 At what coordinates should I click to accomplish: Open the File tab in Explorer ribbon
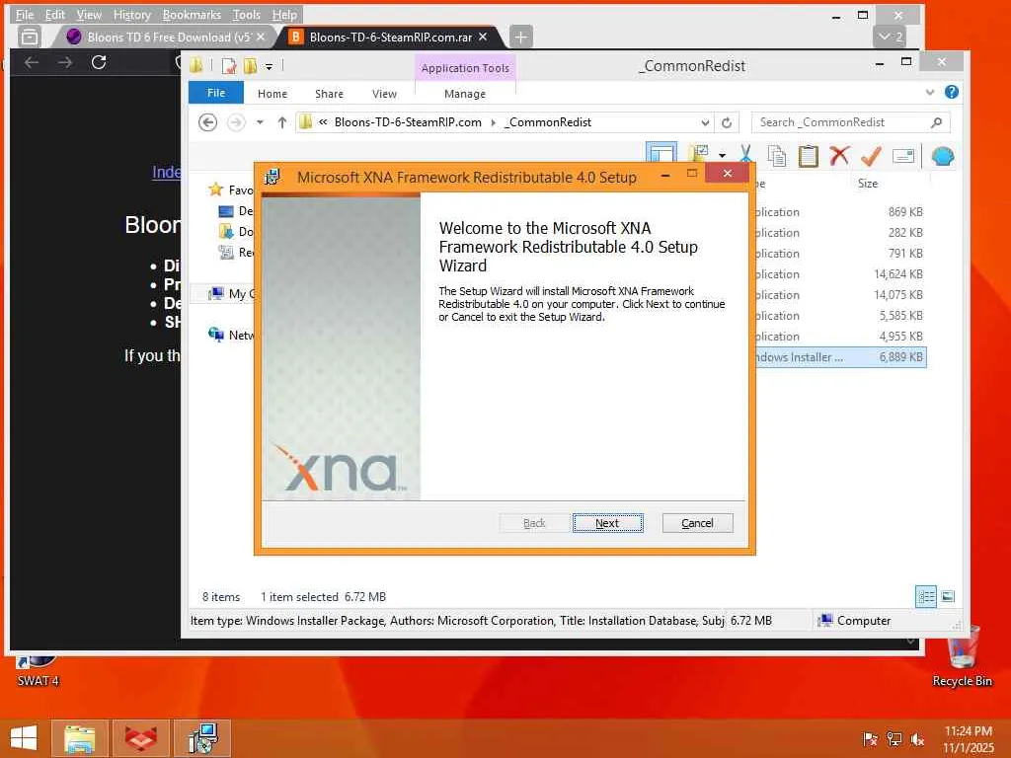[216, 93]
